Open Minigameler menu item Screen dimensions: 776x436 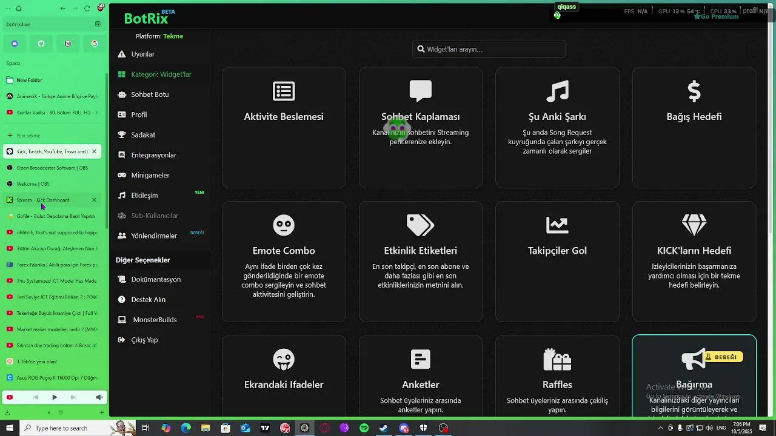pyautogui.click(x=150, y=175)
